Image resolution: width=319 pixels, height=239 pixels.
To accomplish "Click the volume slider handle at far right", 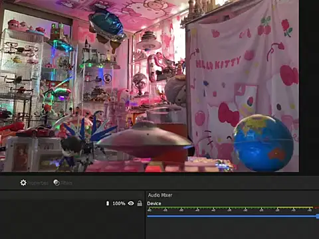I will pos(318,216).
